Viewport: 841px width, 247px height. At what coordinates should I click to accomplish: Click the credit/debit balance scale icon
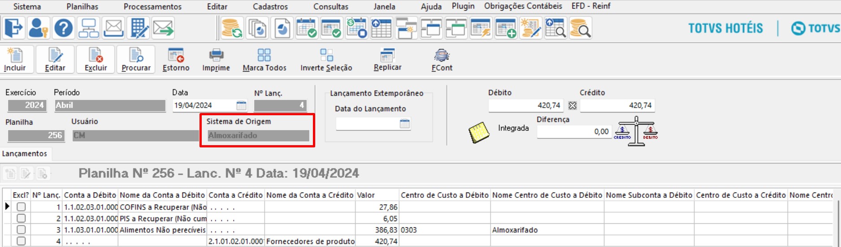pos(636,131)
